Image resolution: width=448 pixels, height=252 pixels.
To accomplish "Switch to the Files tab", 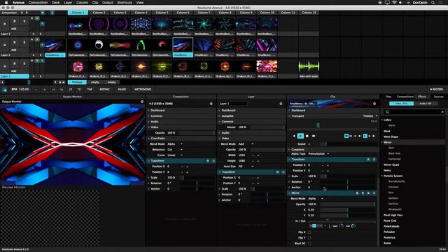I will (x=388, y=97).
